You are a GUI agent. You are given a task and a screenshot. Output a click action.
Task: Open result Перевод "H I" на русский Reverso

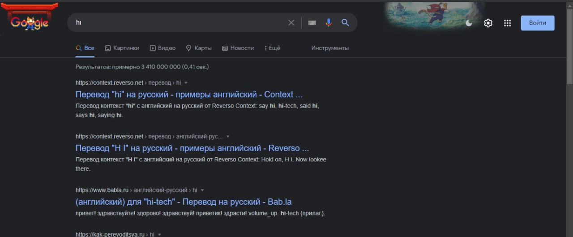(192, 148)
